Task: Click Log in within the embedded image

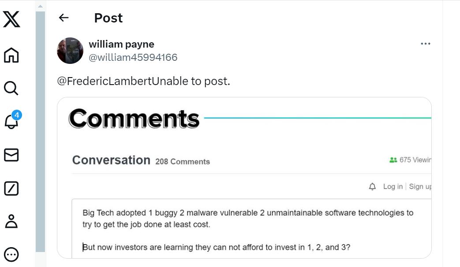Action: pyautogui.click(x=393, y=187)
